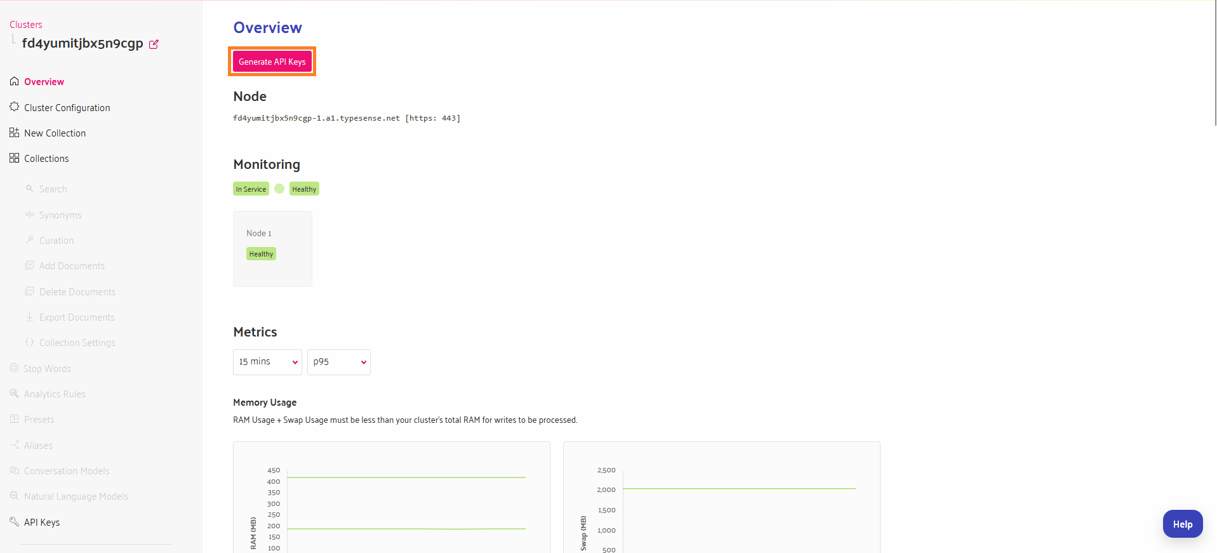This screenshot has height=553, width=1217.
Task: Select New Collection from sidebar
Action: tap(55, 133)
